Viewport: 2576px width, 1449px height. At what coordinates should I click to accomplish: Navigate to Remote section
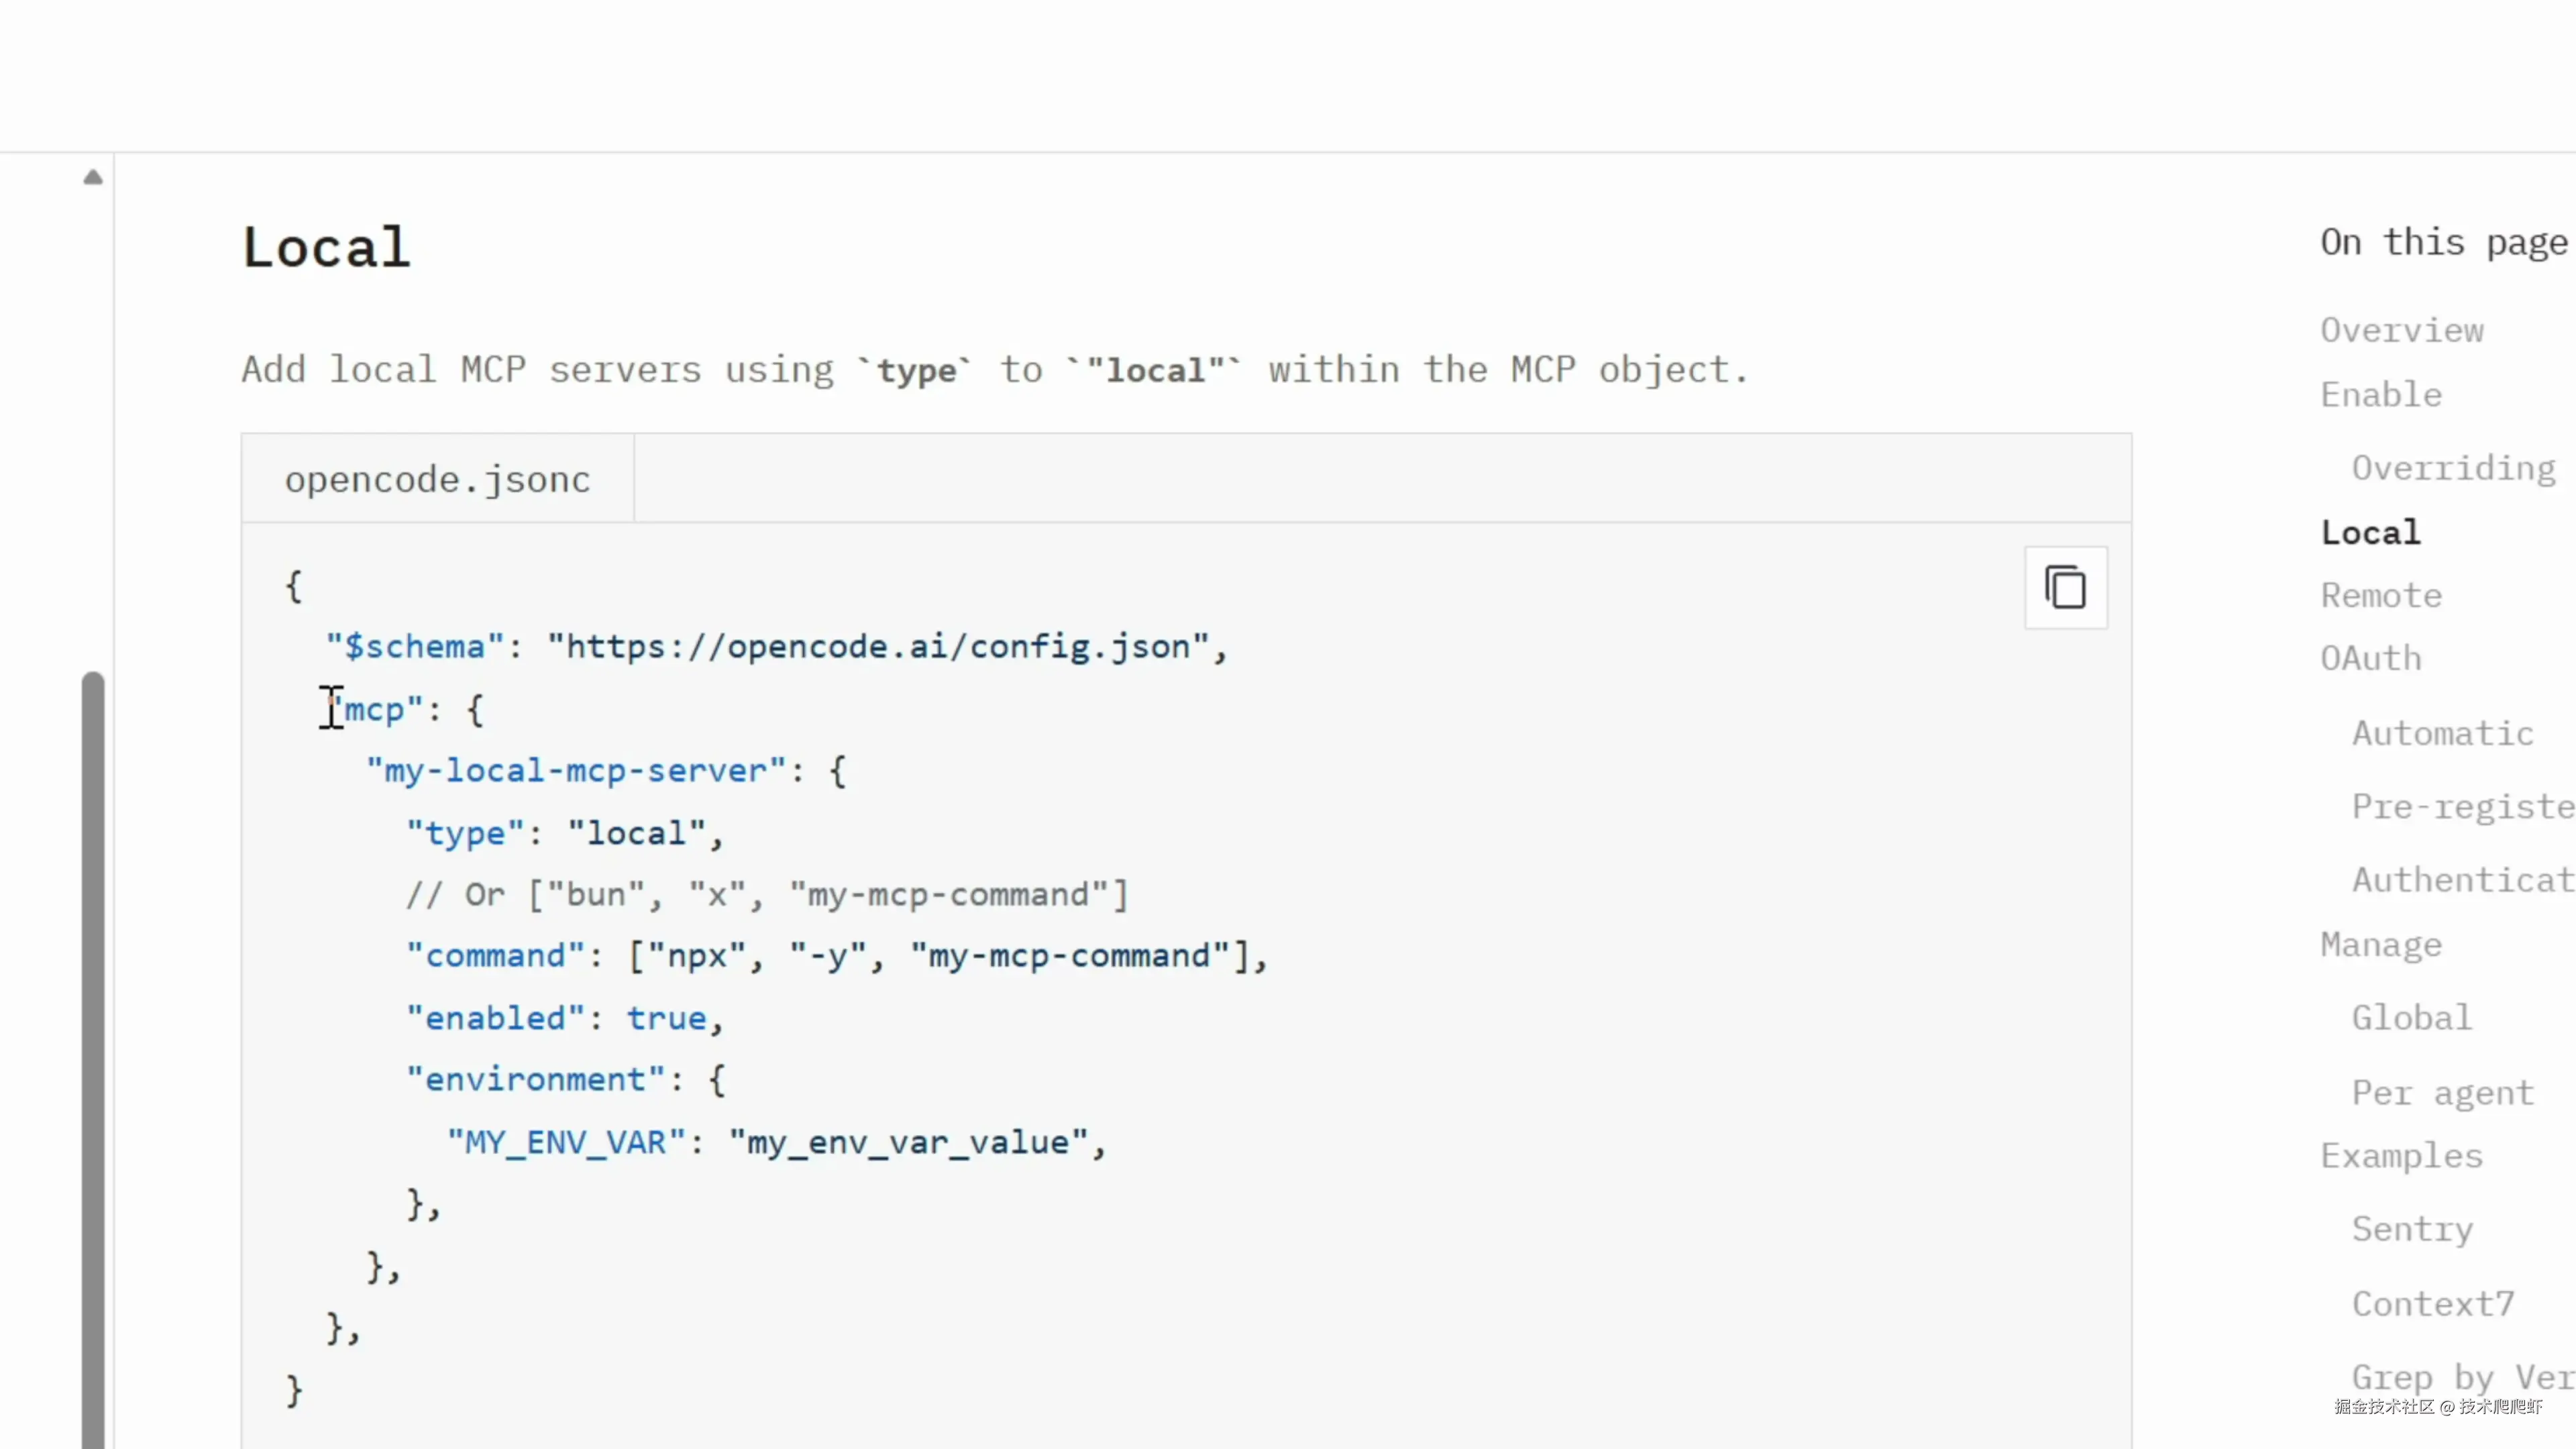[x=2380, y=596]
